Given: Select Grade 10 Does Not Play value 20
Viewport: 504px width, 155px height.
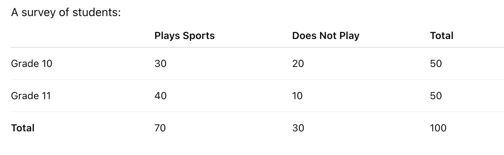Looking at the screenshot, I should [x=298, y=64].
